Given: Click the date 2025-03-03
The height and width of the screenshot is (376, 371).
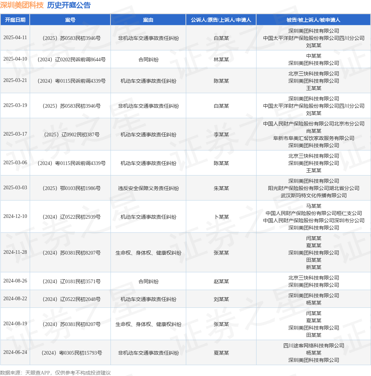Looking at the screenshot, I should pos(15,187).
